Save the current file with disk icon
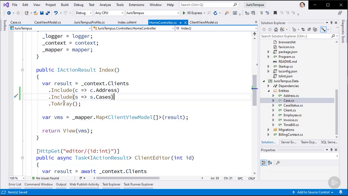 pyautogui.click(x=42, y=13)
